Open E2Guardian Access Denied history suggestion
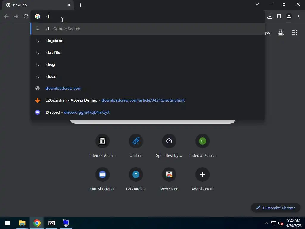Viewport: 305px width, 229px height. (148, 100)
